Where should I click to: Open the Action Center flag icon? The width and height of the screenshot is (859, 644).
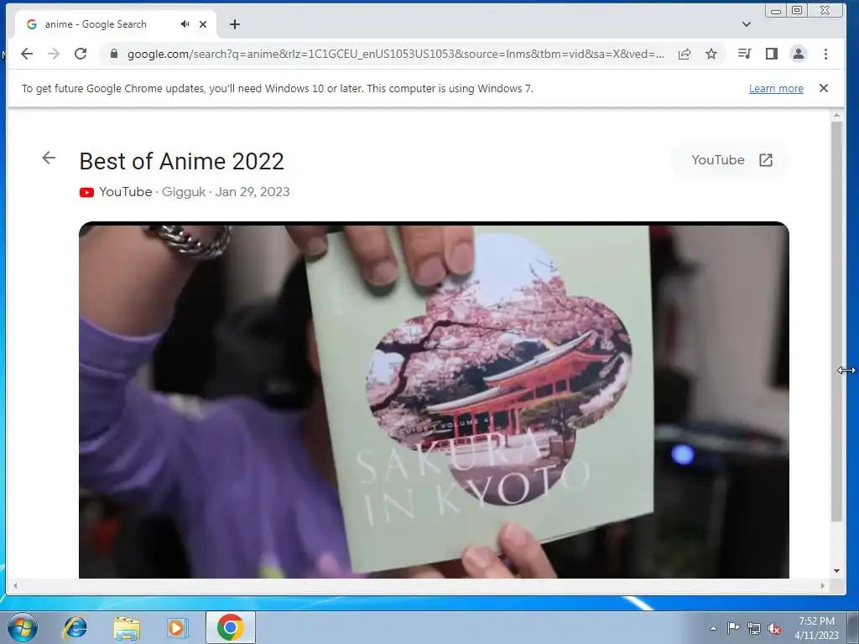point(733,628)
